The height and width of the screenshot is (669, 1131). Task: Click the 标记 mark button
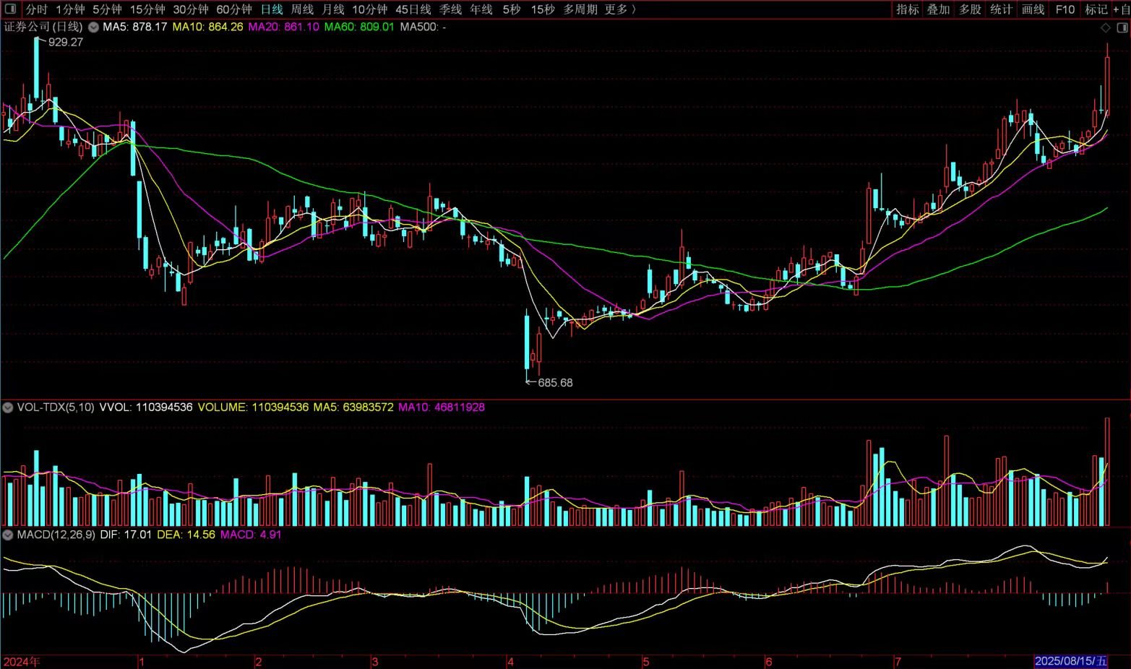click(1096, 9)
